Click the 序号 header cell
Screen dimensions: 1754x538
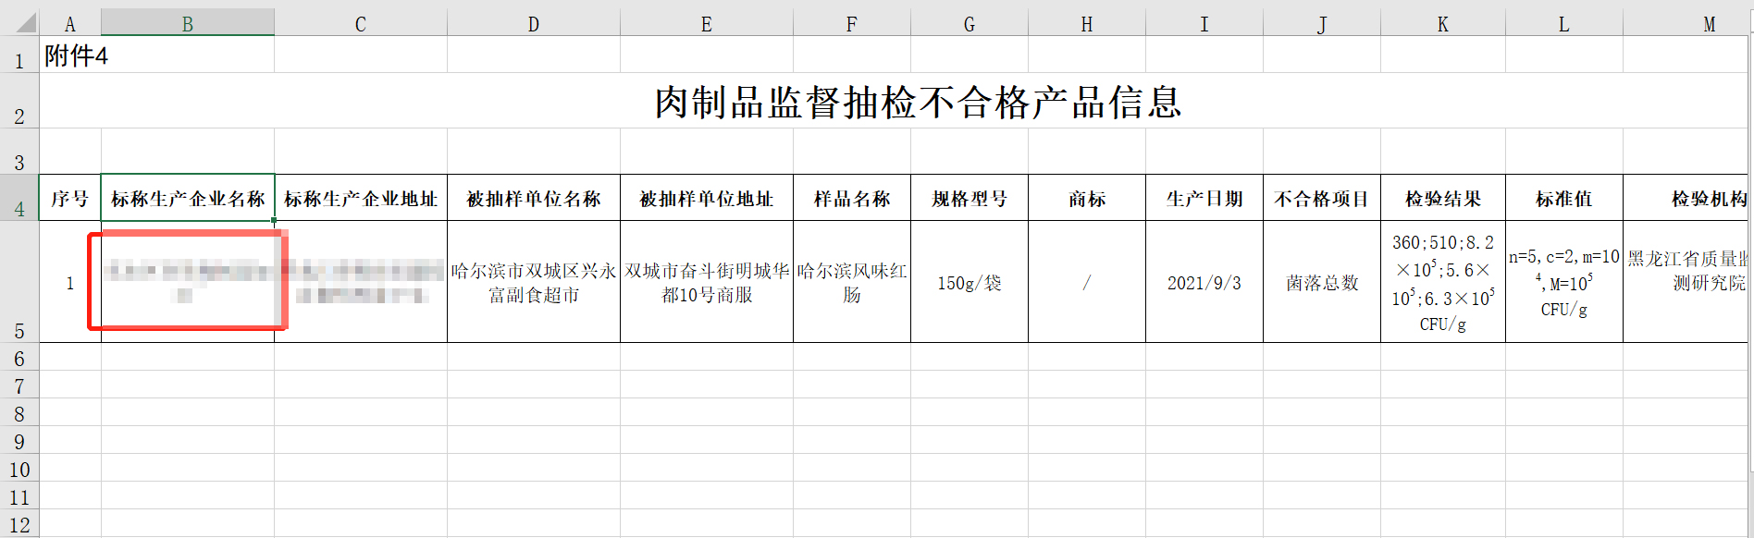(x=69, y=199)
